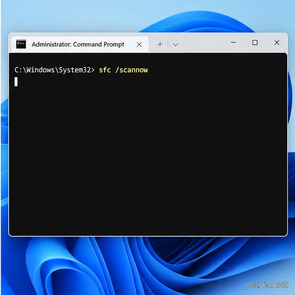This screenshot has width=295, height=295.
Task: Click the /scannow argument text
Action: [x=131, y=70]
